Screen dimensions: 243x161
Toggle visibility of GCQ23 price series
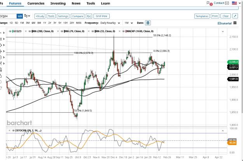(x=10, y=31)
